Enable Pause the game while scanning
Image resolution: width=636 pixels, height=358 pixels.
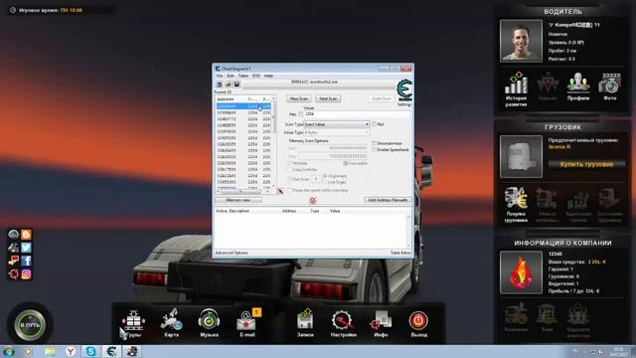click(x=289, y=190)
